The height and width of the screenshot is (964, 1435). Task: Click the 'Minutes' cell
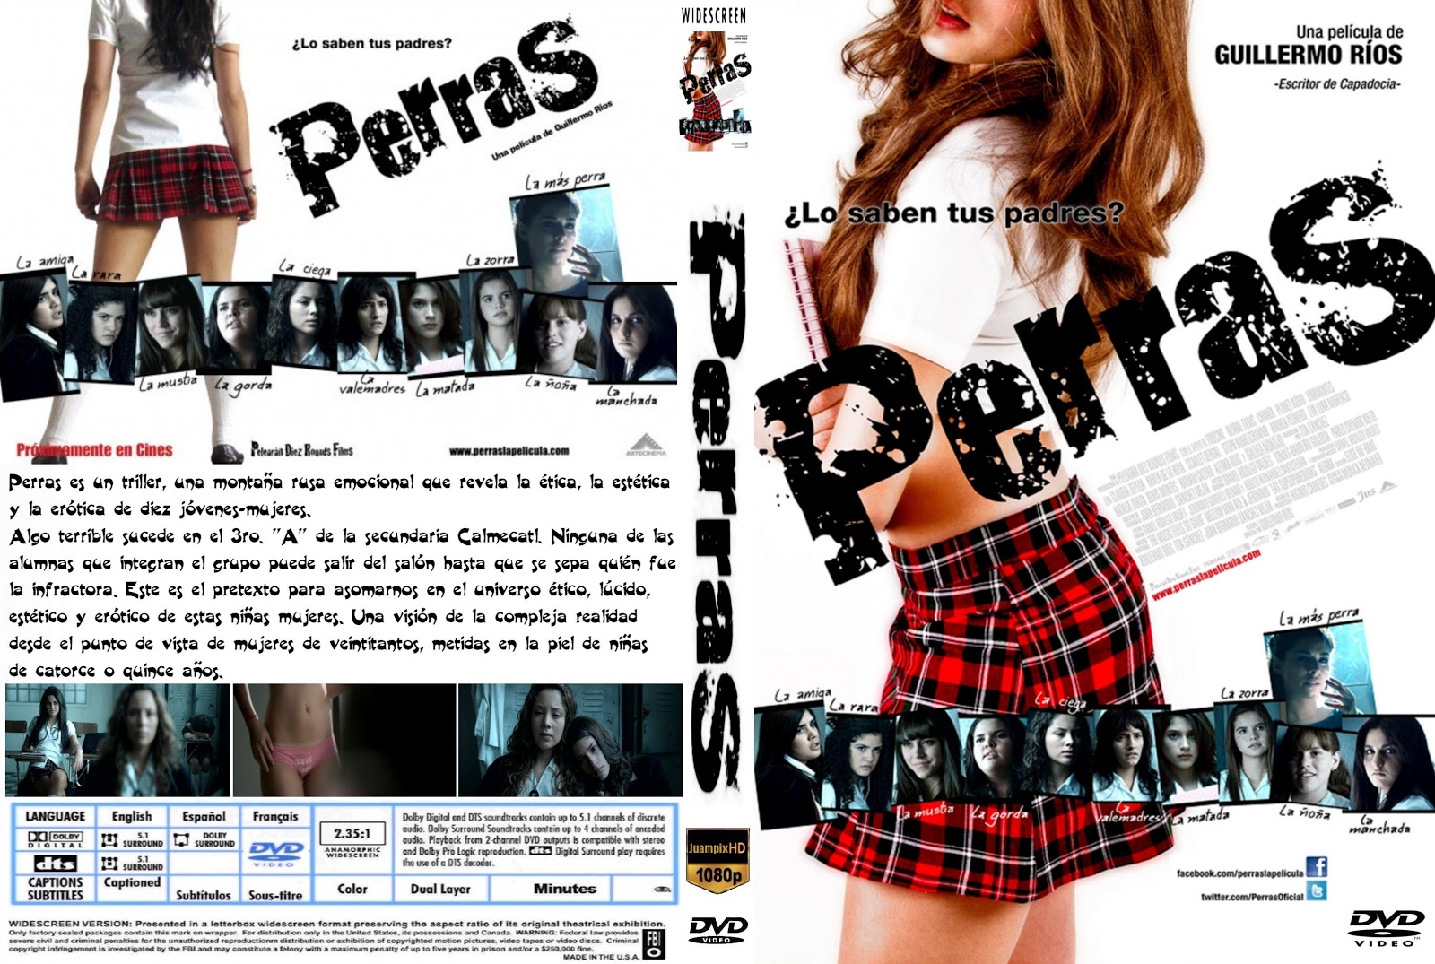click(x=565, y=889)
